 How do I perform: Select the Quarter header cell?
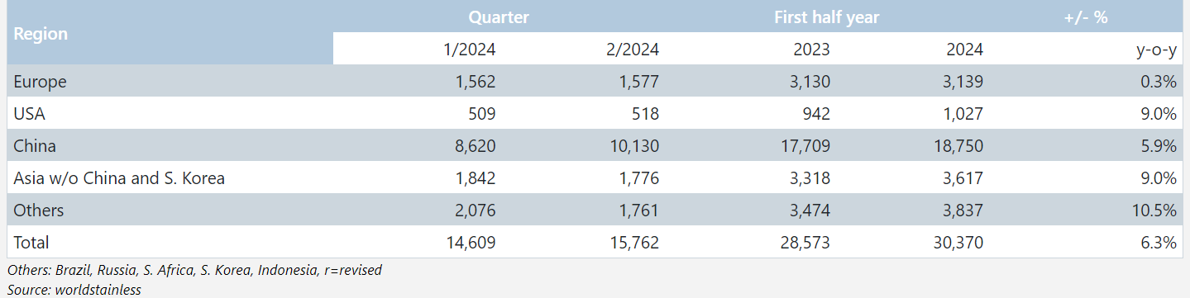pos(498,17)
